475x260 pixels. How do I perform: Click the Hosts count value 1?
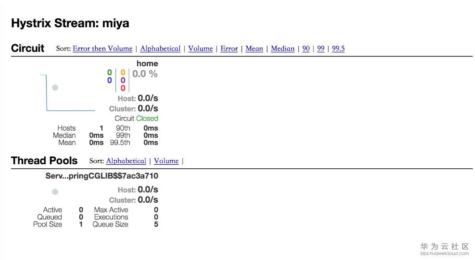[102, 128]
